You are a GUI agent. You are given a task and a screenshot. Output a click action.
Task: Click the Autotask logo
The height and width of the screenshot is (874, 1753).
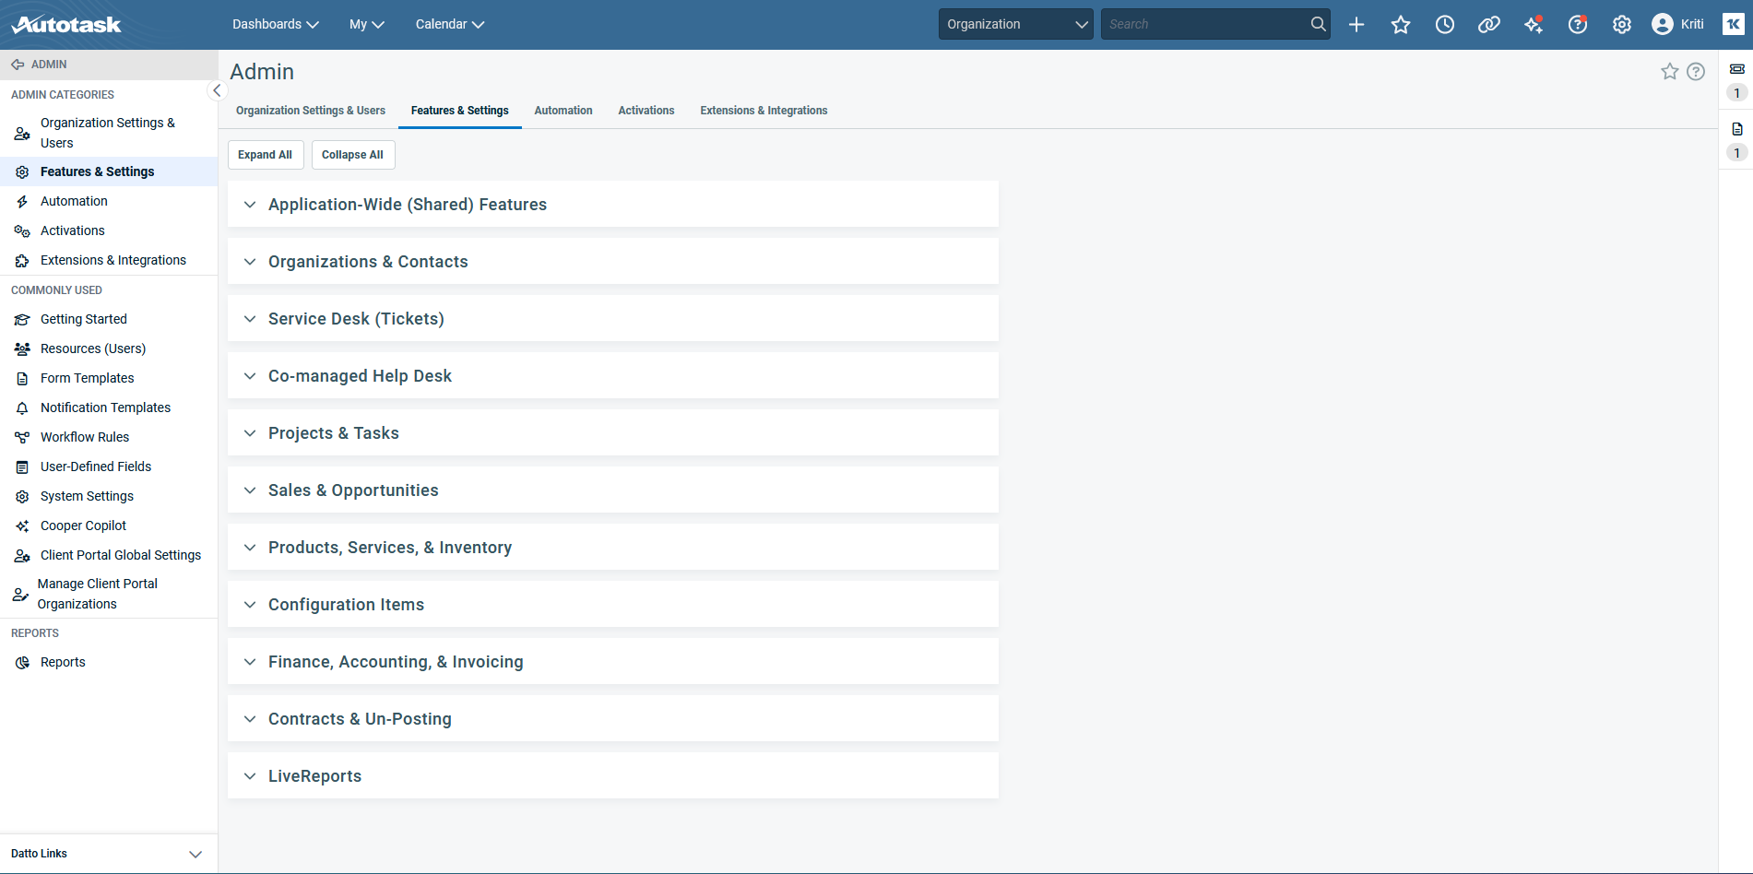click(66, 24)
